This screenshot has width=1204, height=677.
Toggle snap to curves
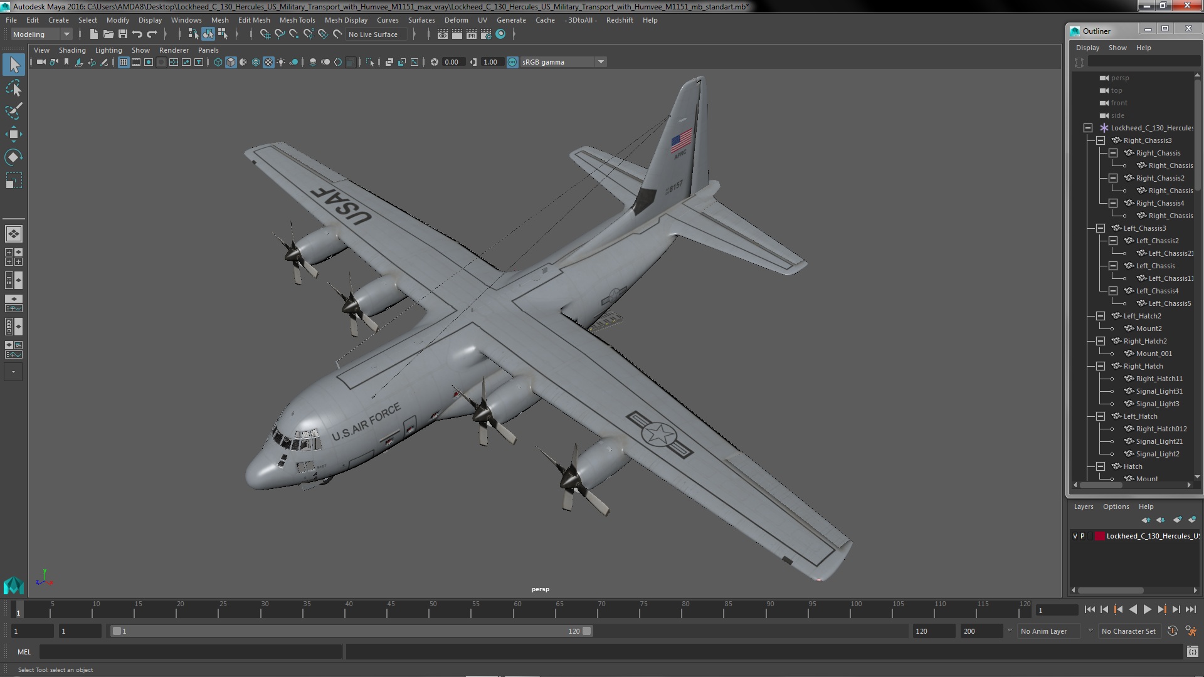(279, 34)
